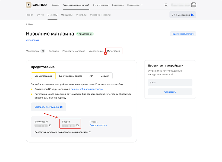Click the Создать пароль link
The width and height of the screenshot is (222, 162).
pos(98,125)
